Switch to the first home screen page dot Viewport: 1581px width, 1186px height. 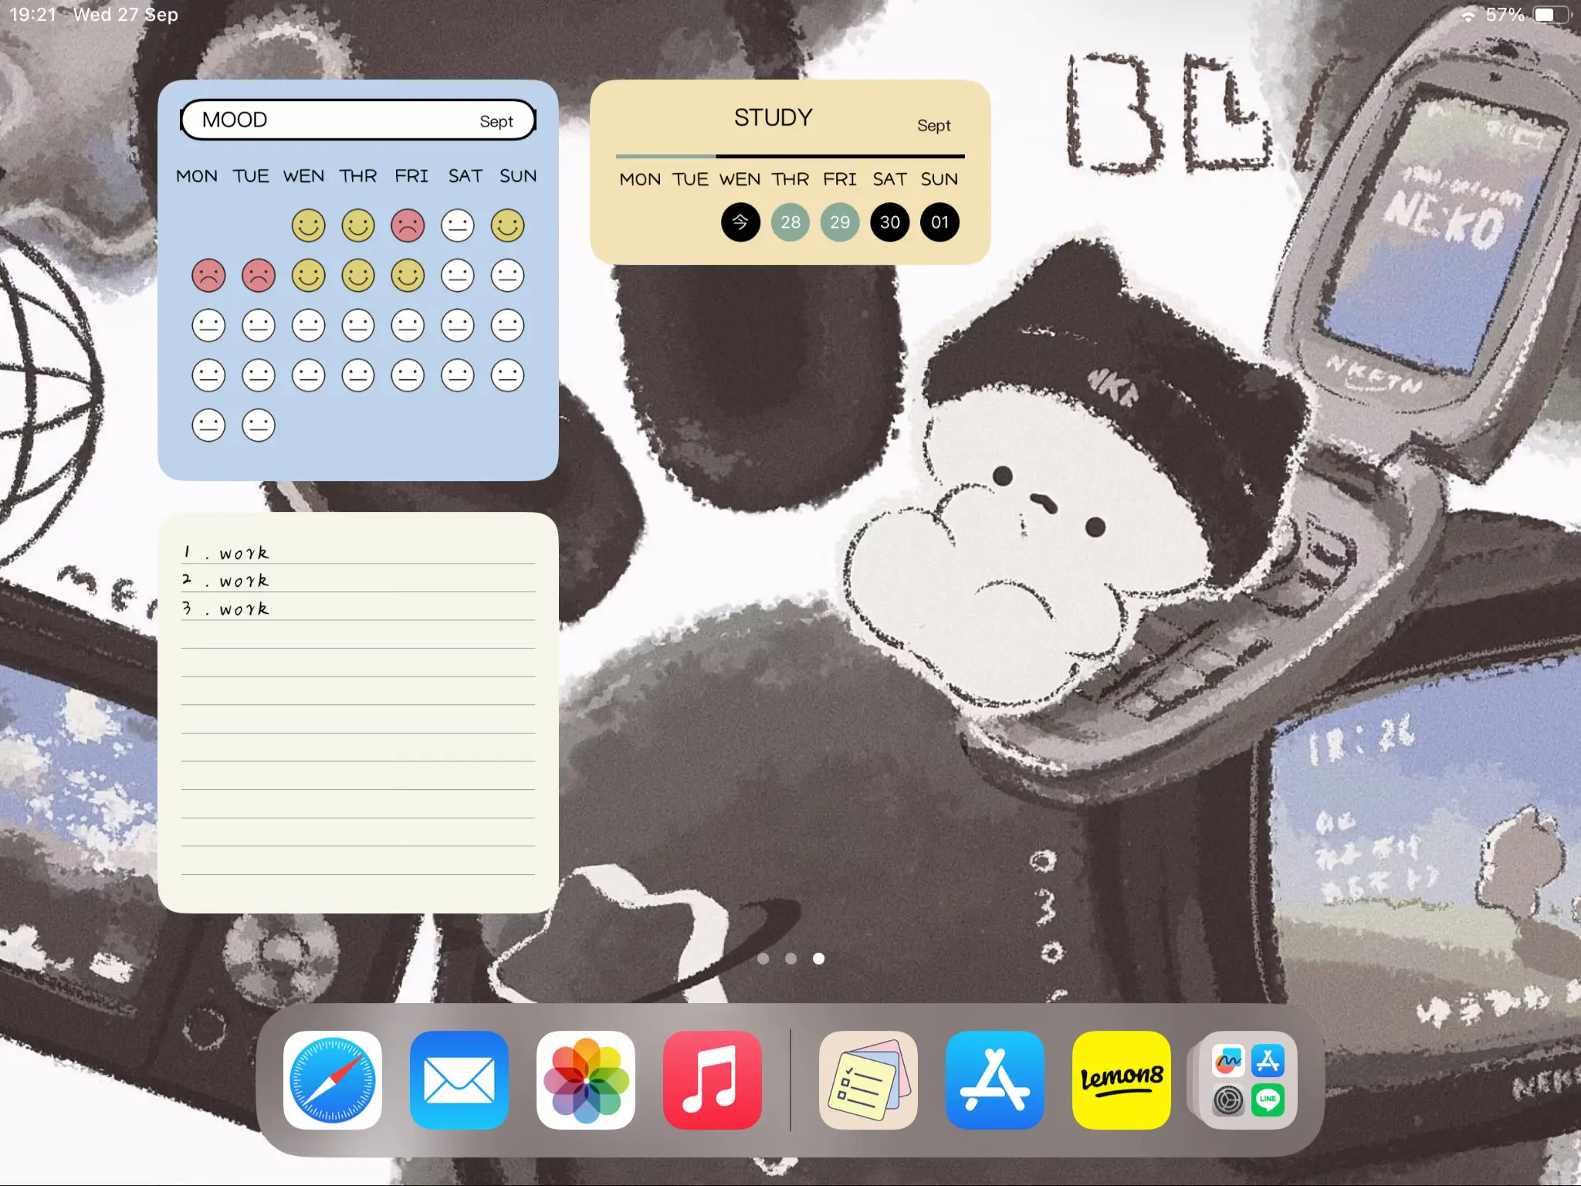coord(763,958)
